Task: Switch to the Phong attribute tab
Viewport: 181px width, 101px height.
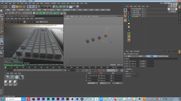Action: point(163,56)
